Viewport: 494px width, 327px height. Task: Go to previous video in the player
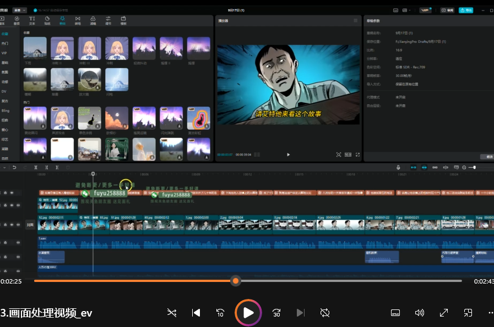196,313
